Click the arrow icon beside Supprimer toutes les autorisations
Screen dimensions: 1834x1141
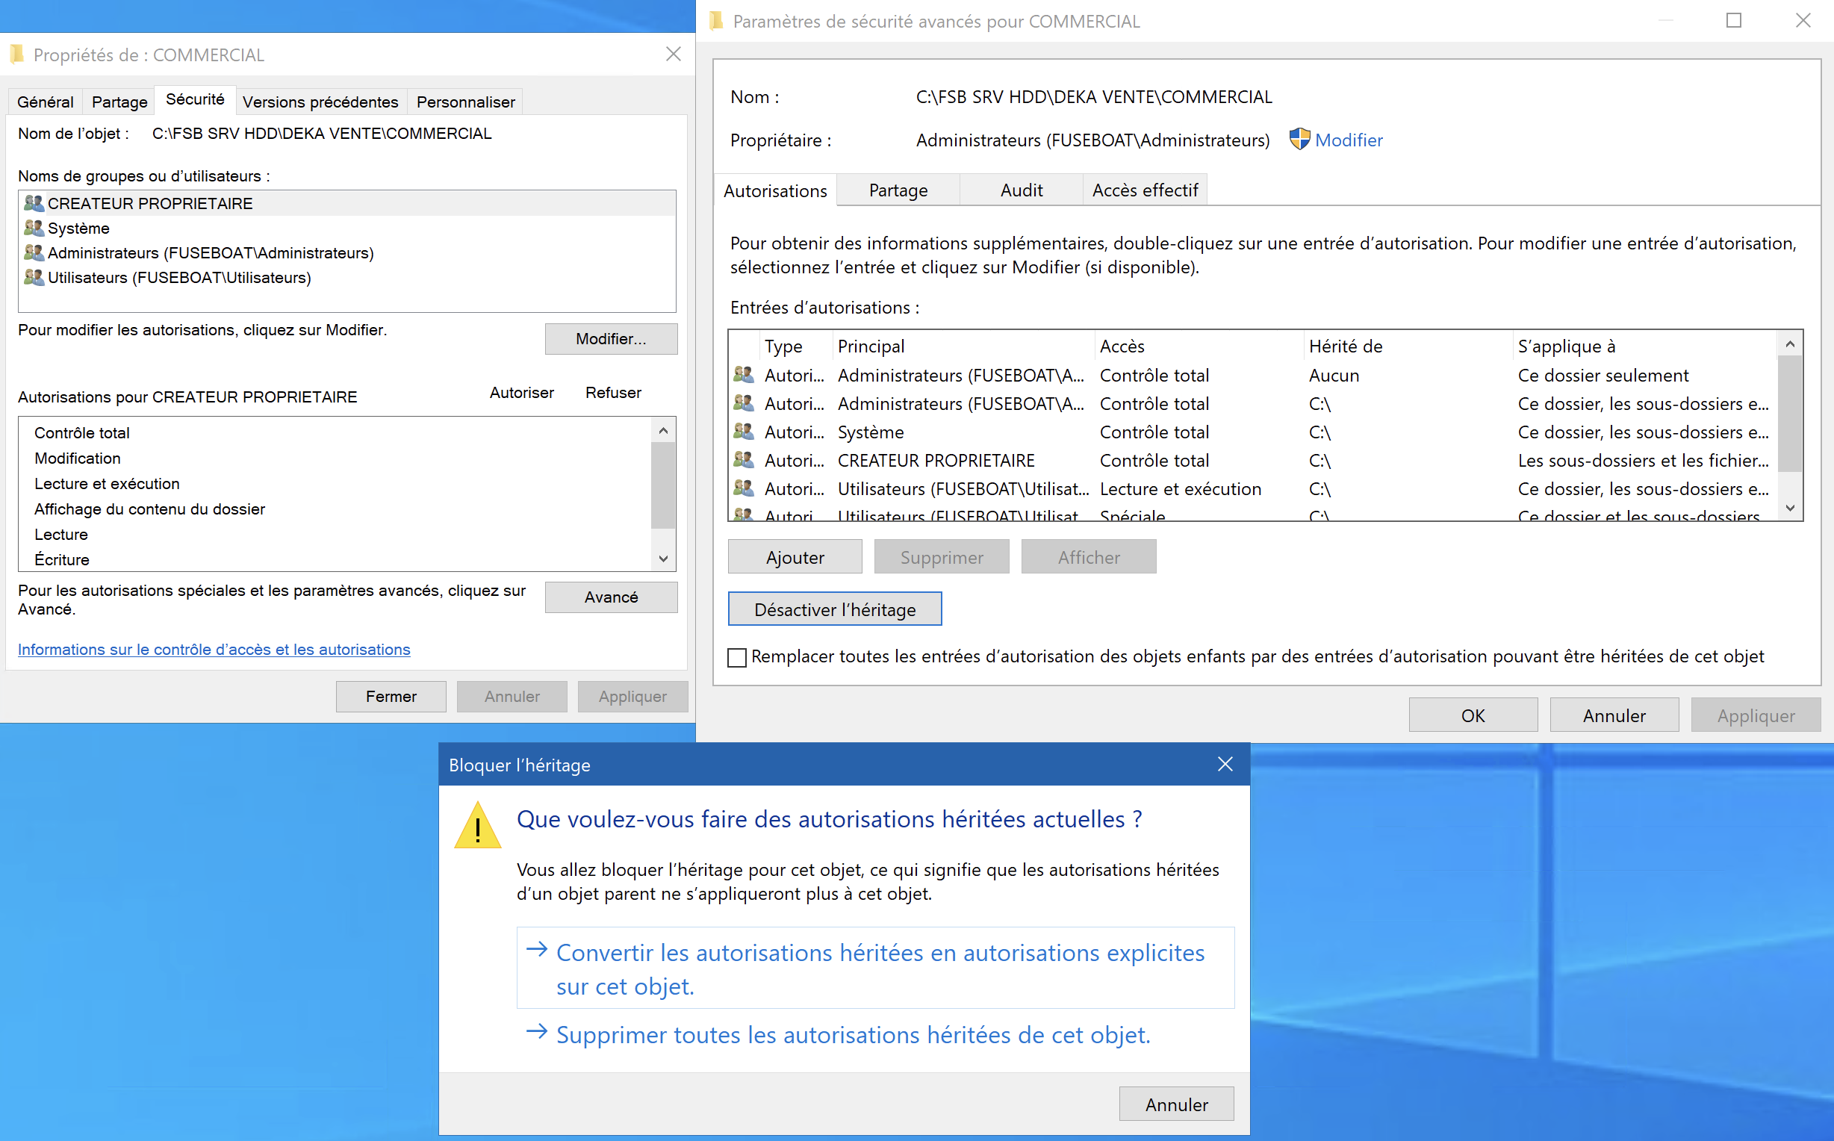[x=536, y=1031]
